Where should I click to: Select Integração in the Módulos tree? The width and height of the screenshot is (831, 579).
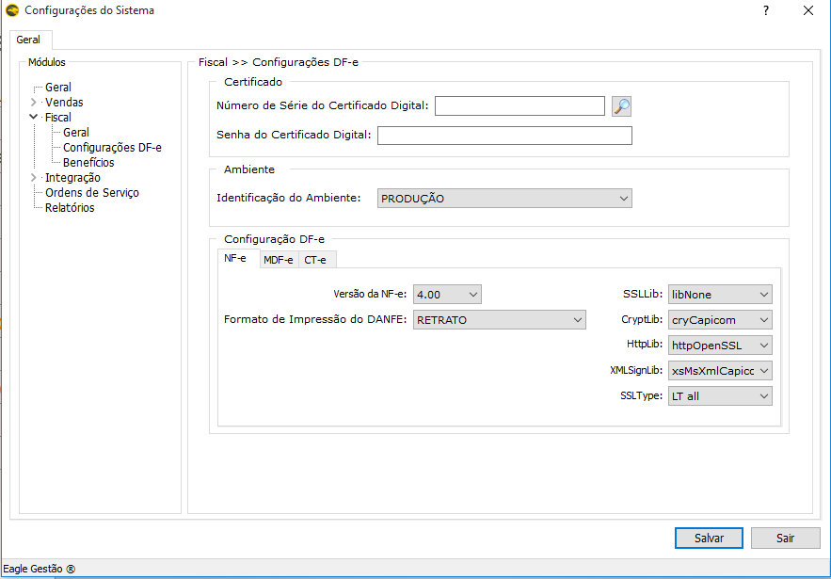click(72, 178)
